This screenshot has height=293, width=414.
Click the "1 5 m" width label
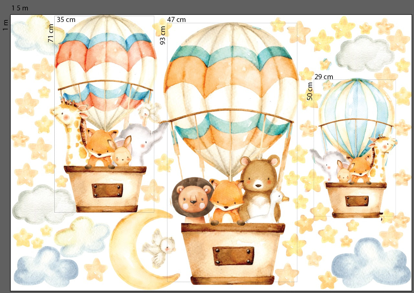[x=20, y=8]
